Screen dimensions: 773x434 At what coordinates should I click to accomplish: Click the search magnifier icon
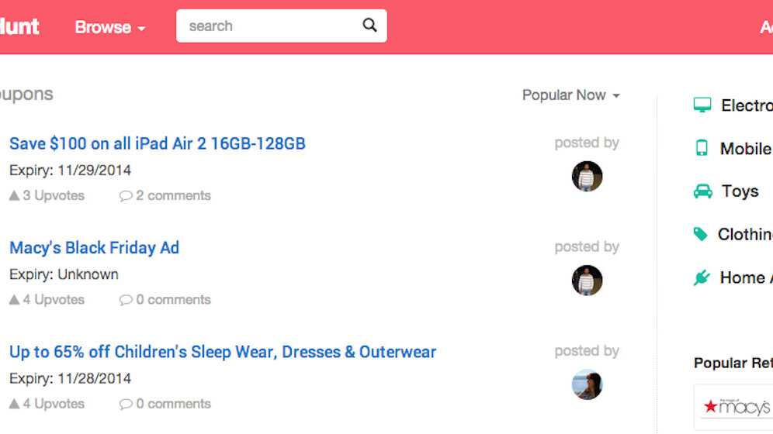[x=369, y=26]
